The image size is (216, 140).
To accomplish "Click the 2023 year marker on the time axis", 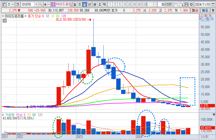I will coord(79,137).
